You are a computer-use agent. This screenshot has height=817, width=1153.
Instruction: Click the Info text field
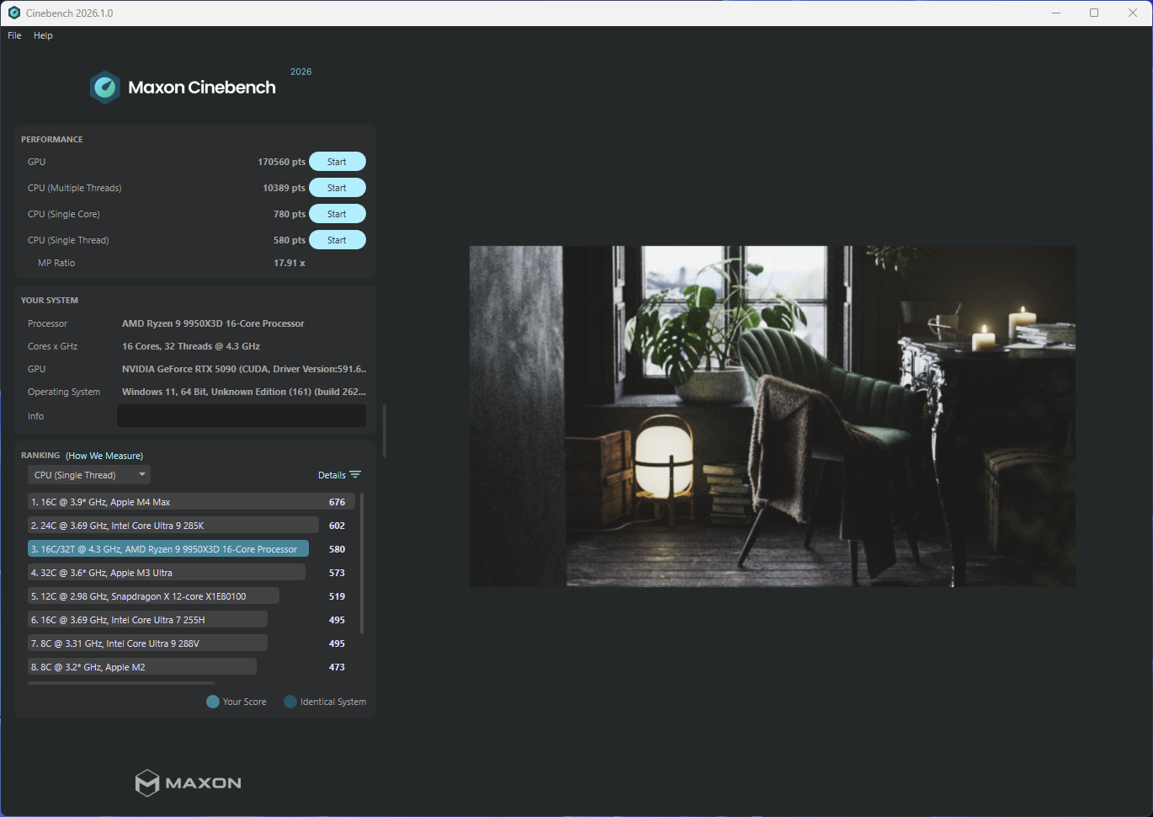click(x=242, y=416)
